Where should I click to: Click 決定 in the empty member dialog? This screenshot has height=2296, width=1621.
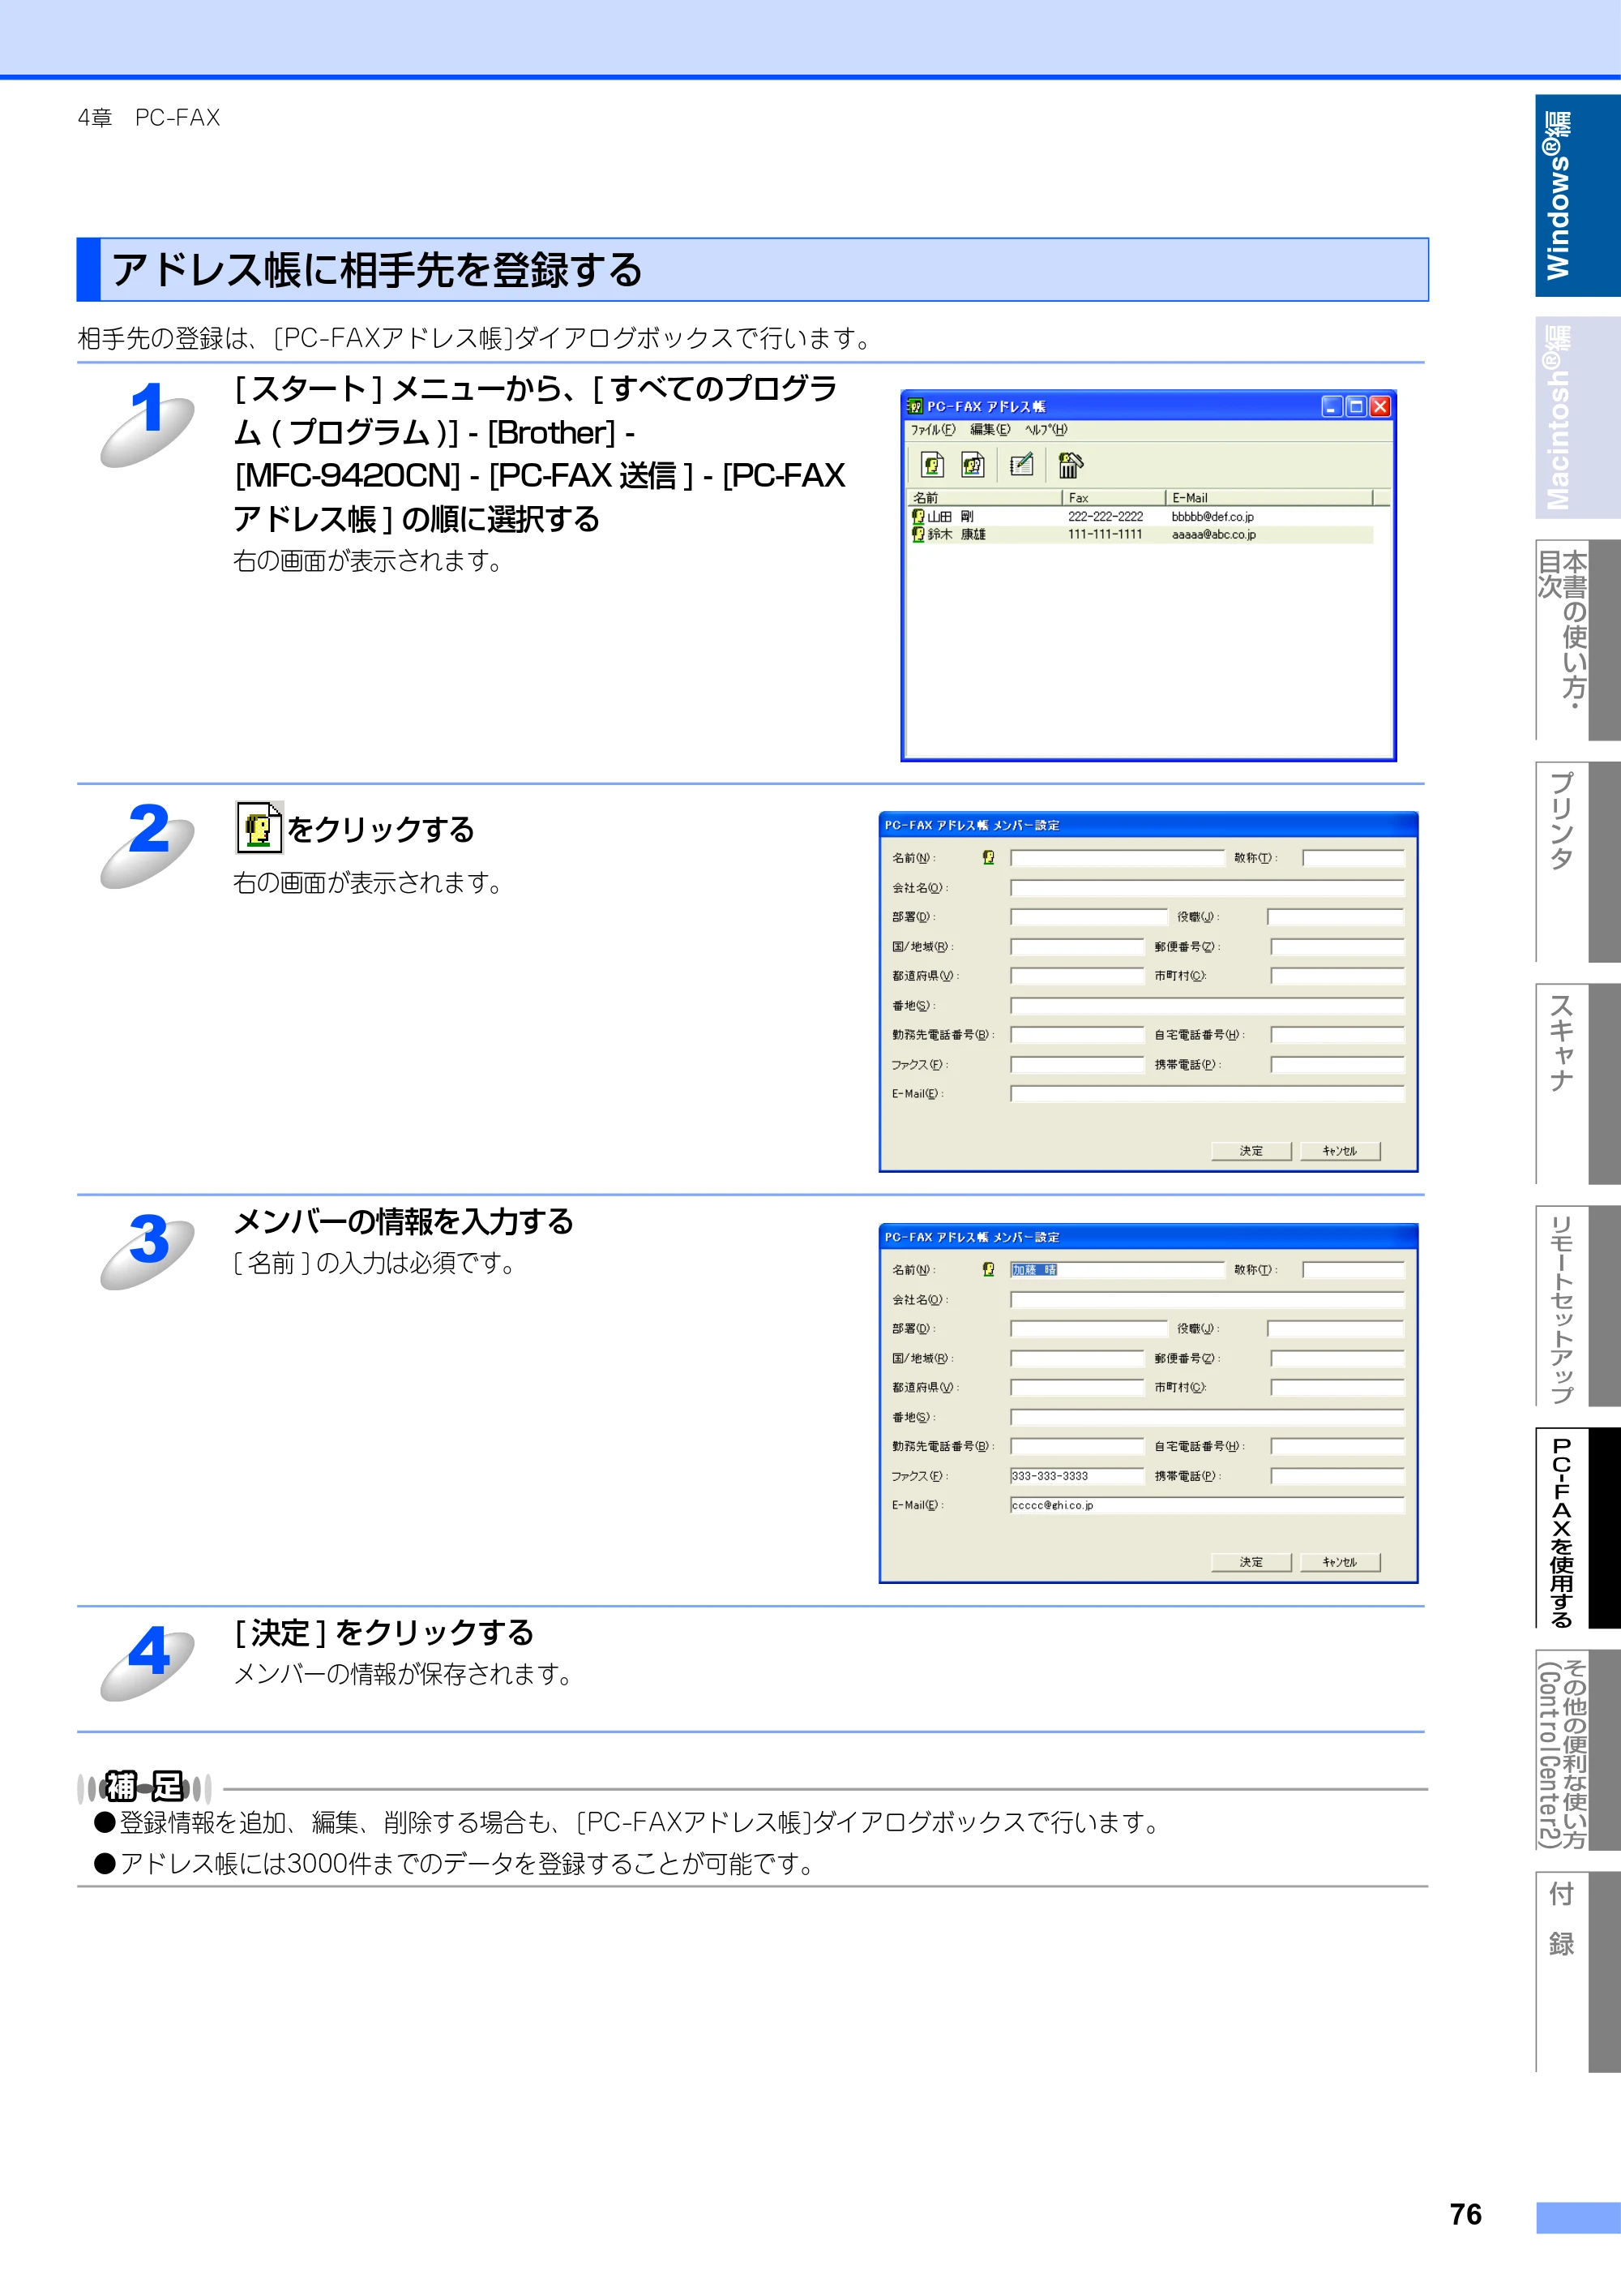[x=1251, y=1151]
